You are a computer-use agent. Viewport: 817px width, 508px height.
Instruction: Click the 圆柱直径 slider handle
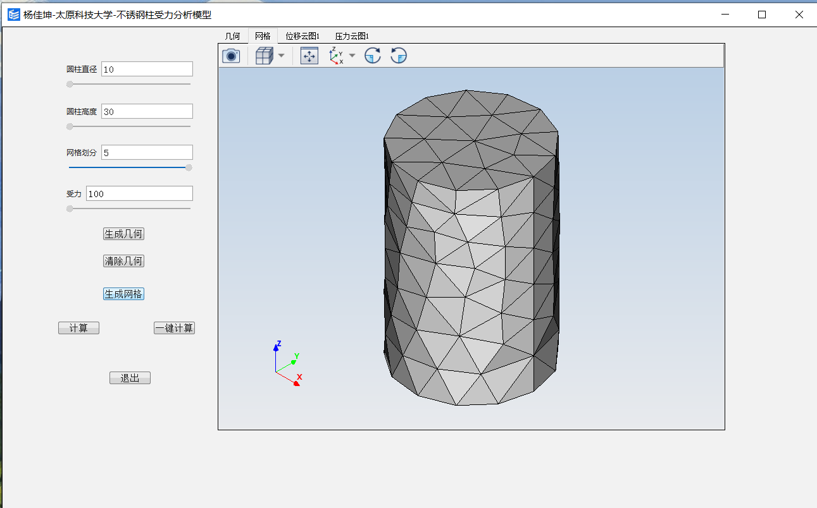[x=70, y=84]
